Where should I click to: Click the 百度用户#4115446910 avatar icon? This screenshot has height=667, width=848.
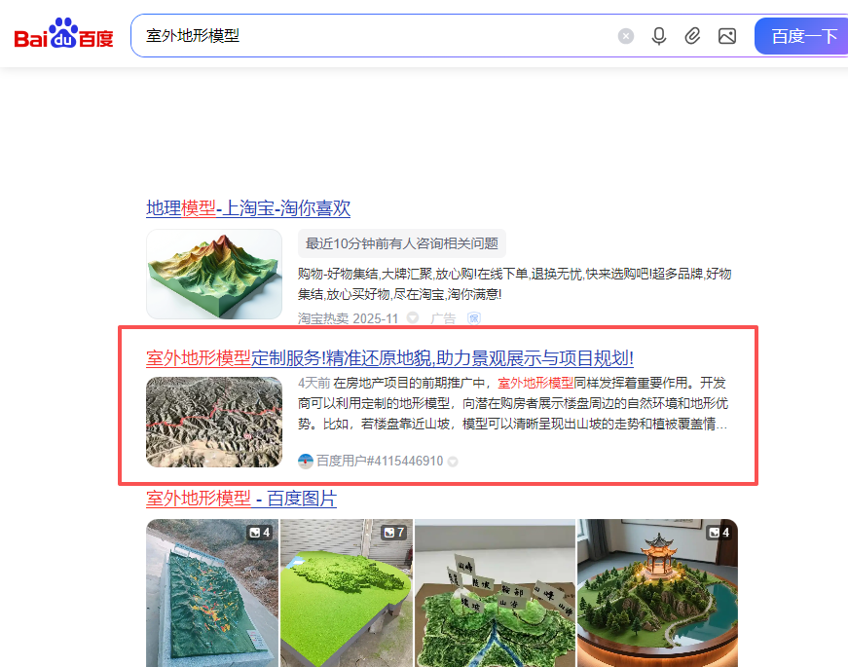306,461
